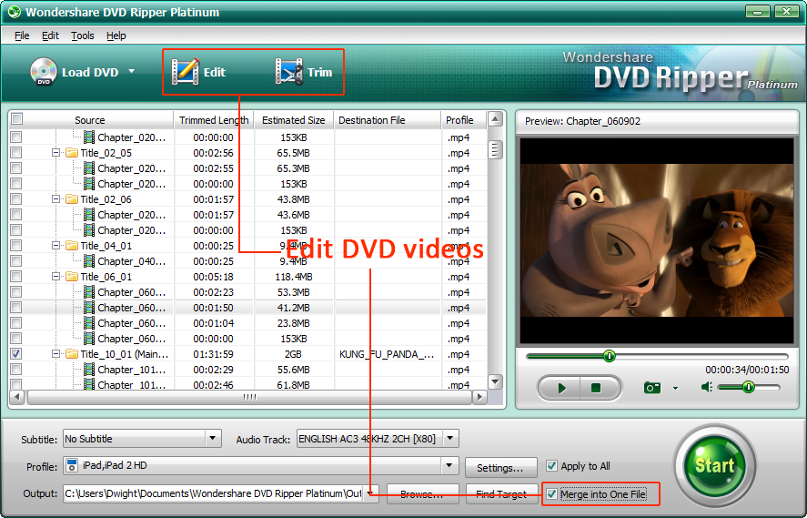Click the volume slider handle

coord(748,387)
